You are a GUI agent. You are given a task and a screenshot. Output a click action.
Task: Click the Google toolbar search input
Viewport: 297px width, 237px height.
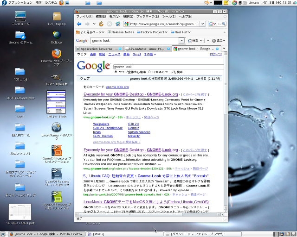click(x=135, y=40)
